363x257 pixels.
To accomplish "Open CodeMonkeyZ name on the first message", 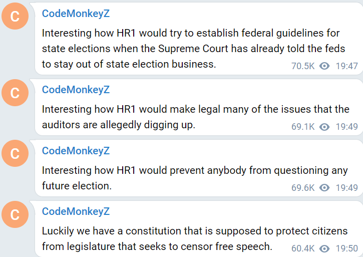I will click(x=75, y=14).
